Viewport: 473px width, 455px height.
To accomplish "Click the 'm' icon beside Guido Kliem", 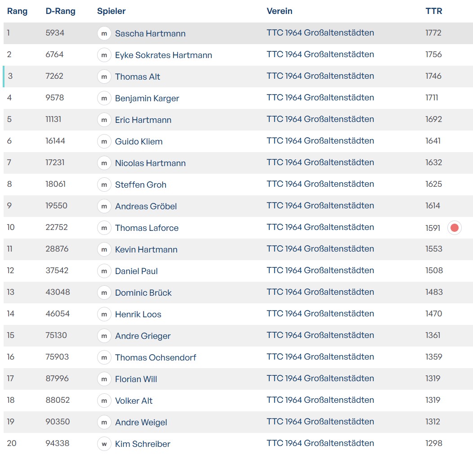I will [x=104, y=141].
